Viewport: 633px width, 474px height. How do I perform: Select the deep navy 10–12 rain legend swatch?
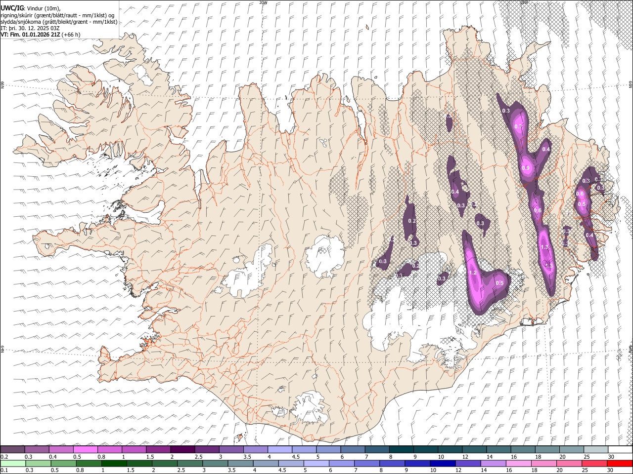(442, 464)
